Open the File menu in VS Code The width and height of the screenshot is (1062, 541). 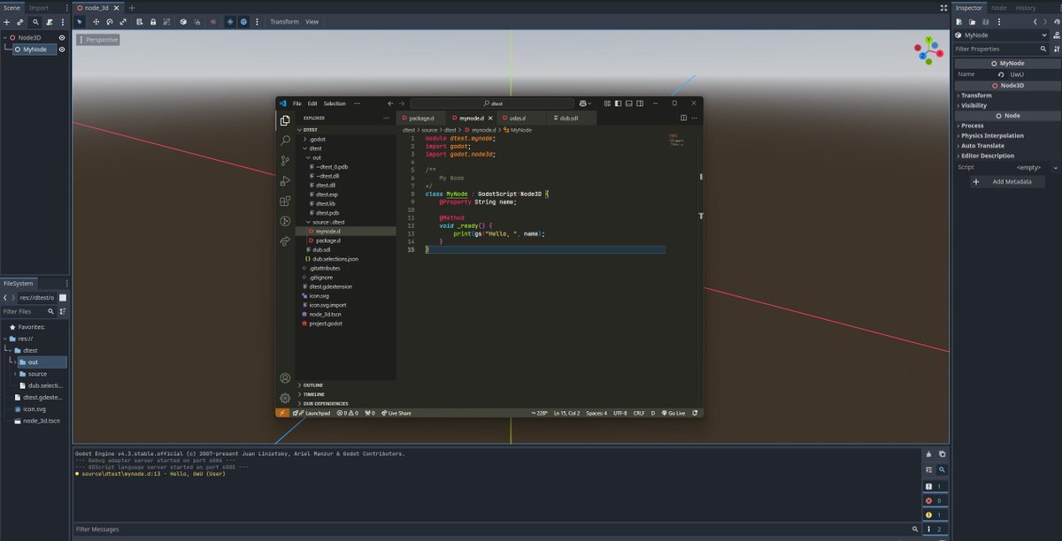[x=297, y=103]
